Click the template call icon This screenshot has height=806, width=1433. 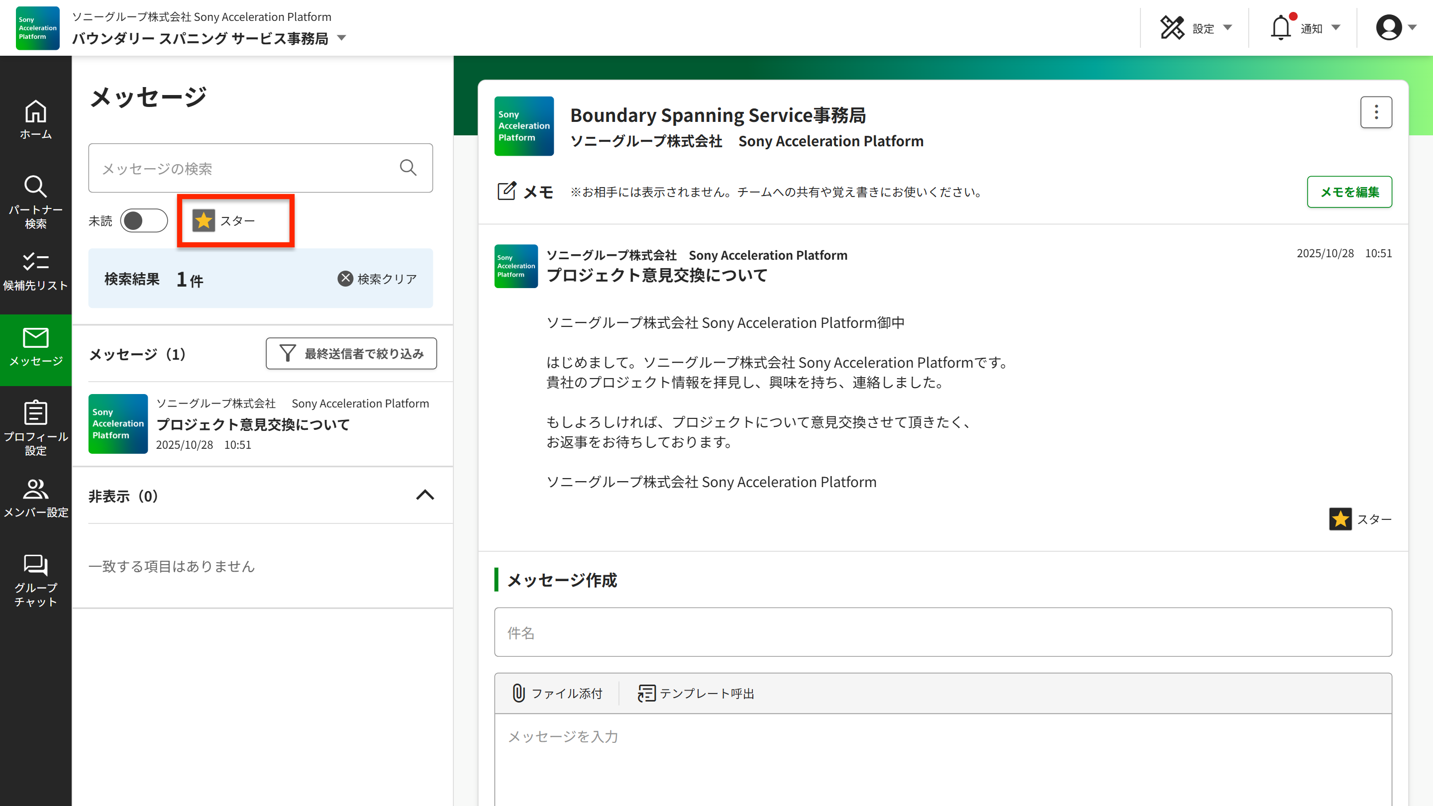[646, 693]
